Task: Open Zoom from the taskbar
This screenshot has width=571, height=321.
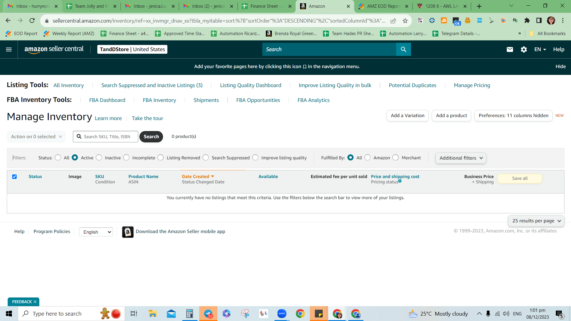Action: point(282,314)
